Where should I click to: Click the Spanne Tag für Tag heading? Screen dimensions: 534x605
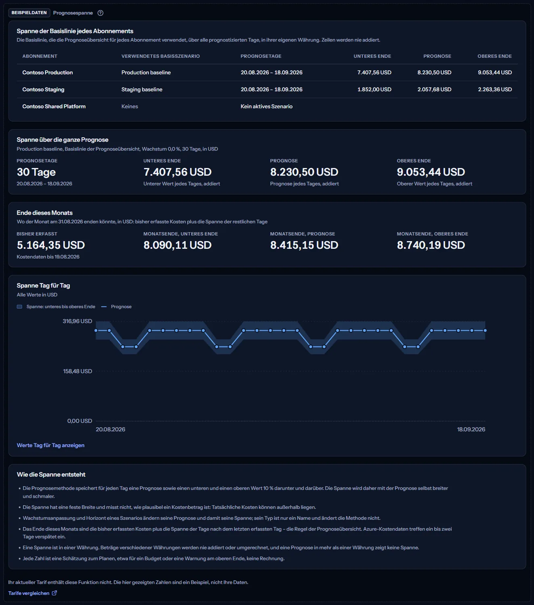click(x=43, y=286)
